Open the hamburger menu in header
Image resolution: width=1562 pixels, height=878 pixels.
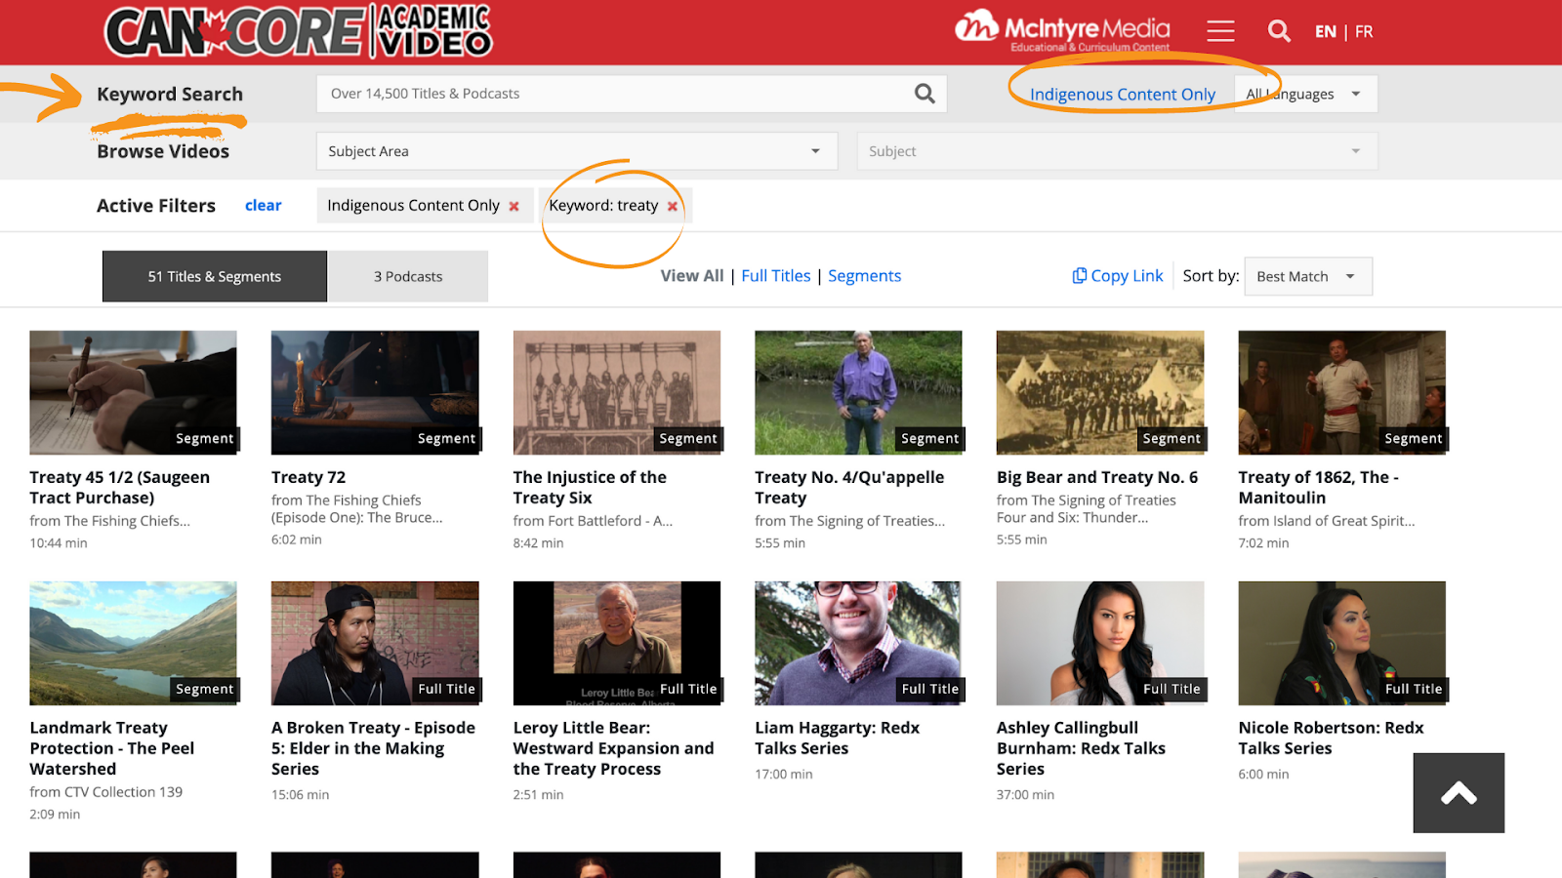(x=1220, y=32)
